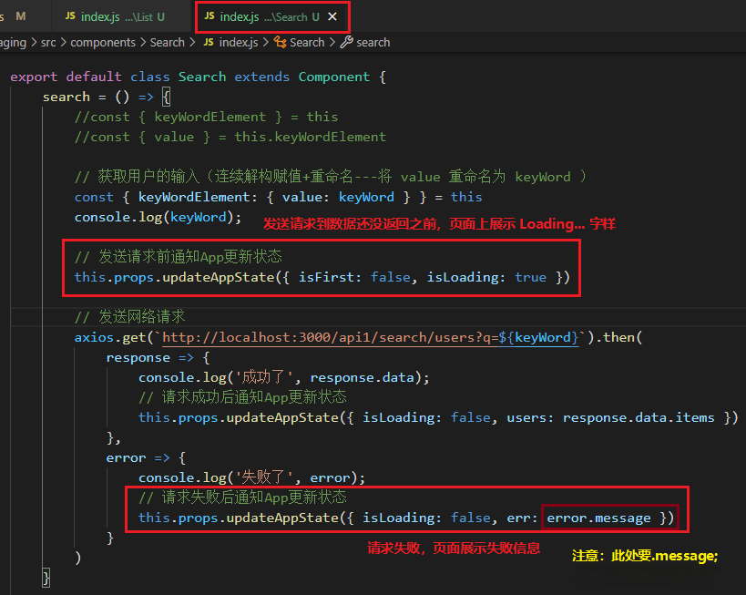Open the src breadcrumb segment
746x595 pixels.
click(48, 42)
